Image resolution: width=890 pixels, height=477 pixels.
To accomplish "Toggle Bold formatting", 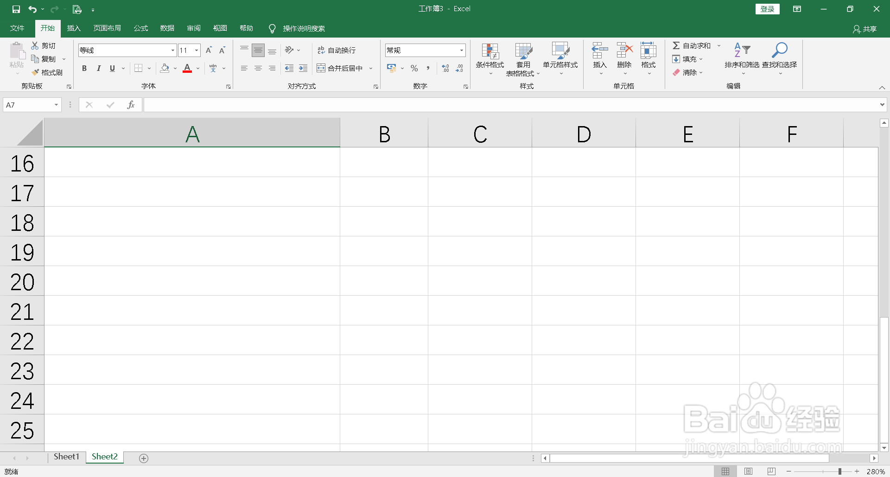I will (x=84, y=68).
